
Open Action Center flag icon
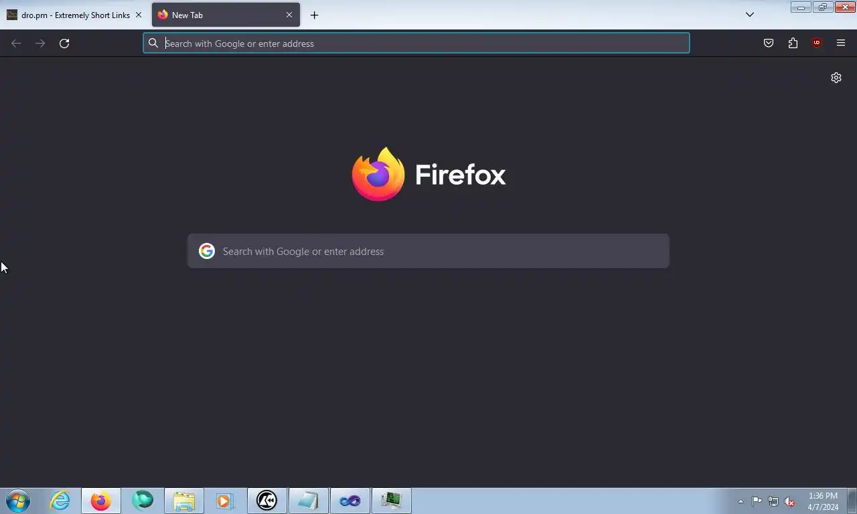[x=757, y=501]
